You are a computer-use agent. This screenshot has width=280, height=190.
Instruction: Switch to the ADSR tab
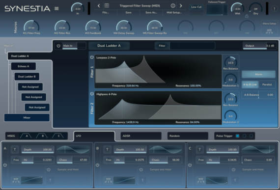[x=141, y=136]
